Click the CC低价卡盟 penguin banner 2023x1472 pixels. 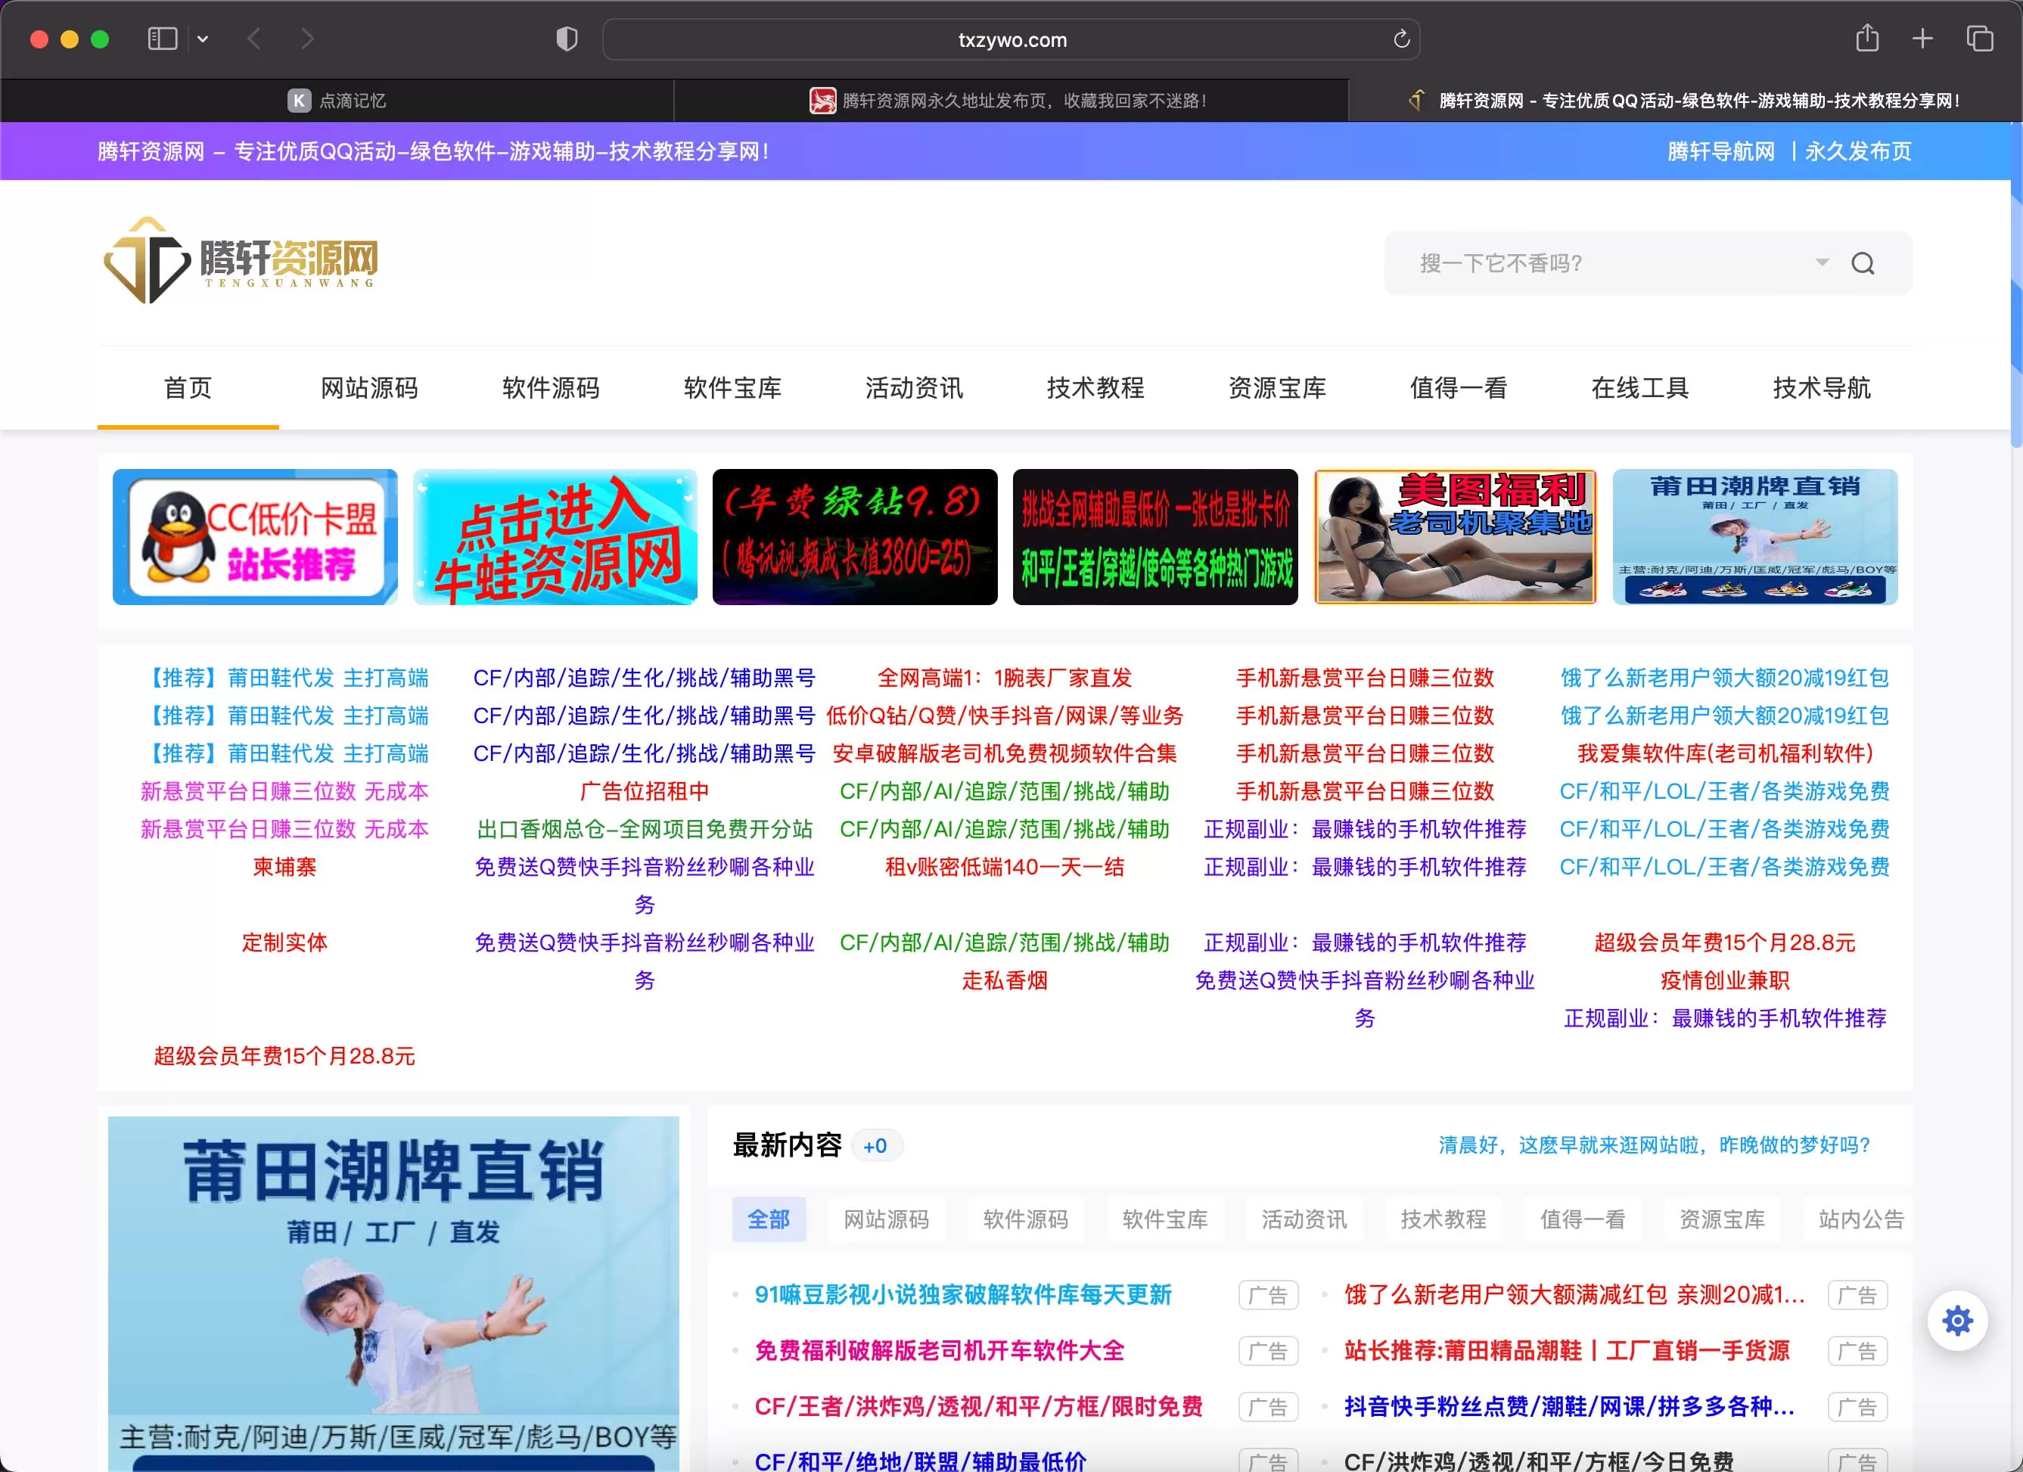point(255,537)
